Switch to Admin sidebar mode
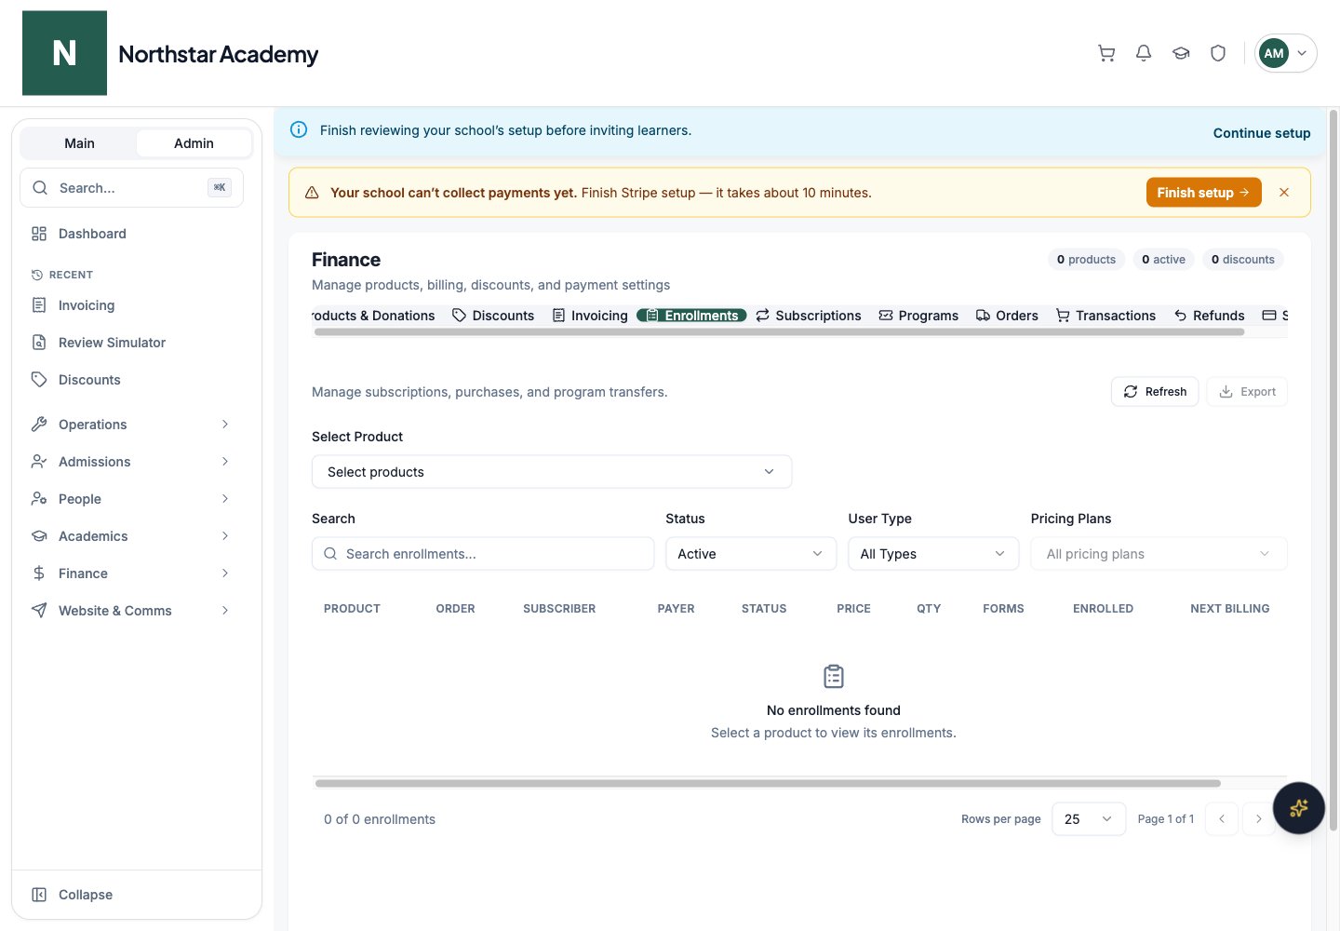 click(x=194, y=143)
